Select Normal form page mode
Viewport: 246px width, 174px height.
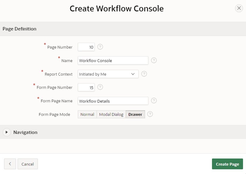coord(87,114)
